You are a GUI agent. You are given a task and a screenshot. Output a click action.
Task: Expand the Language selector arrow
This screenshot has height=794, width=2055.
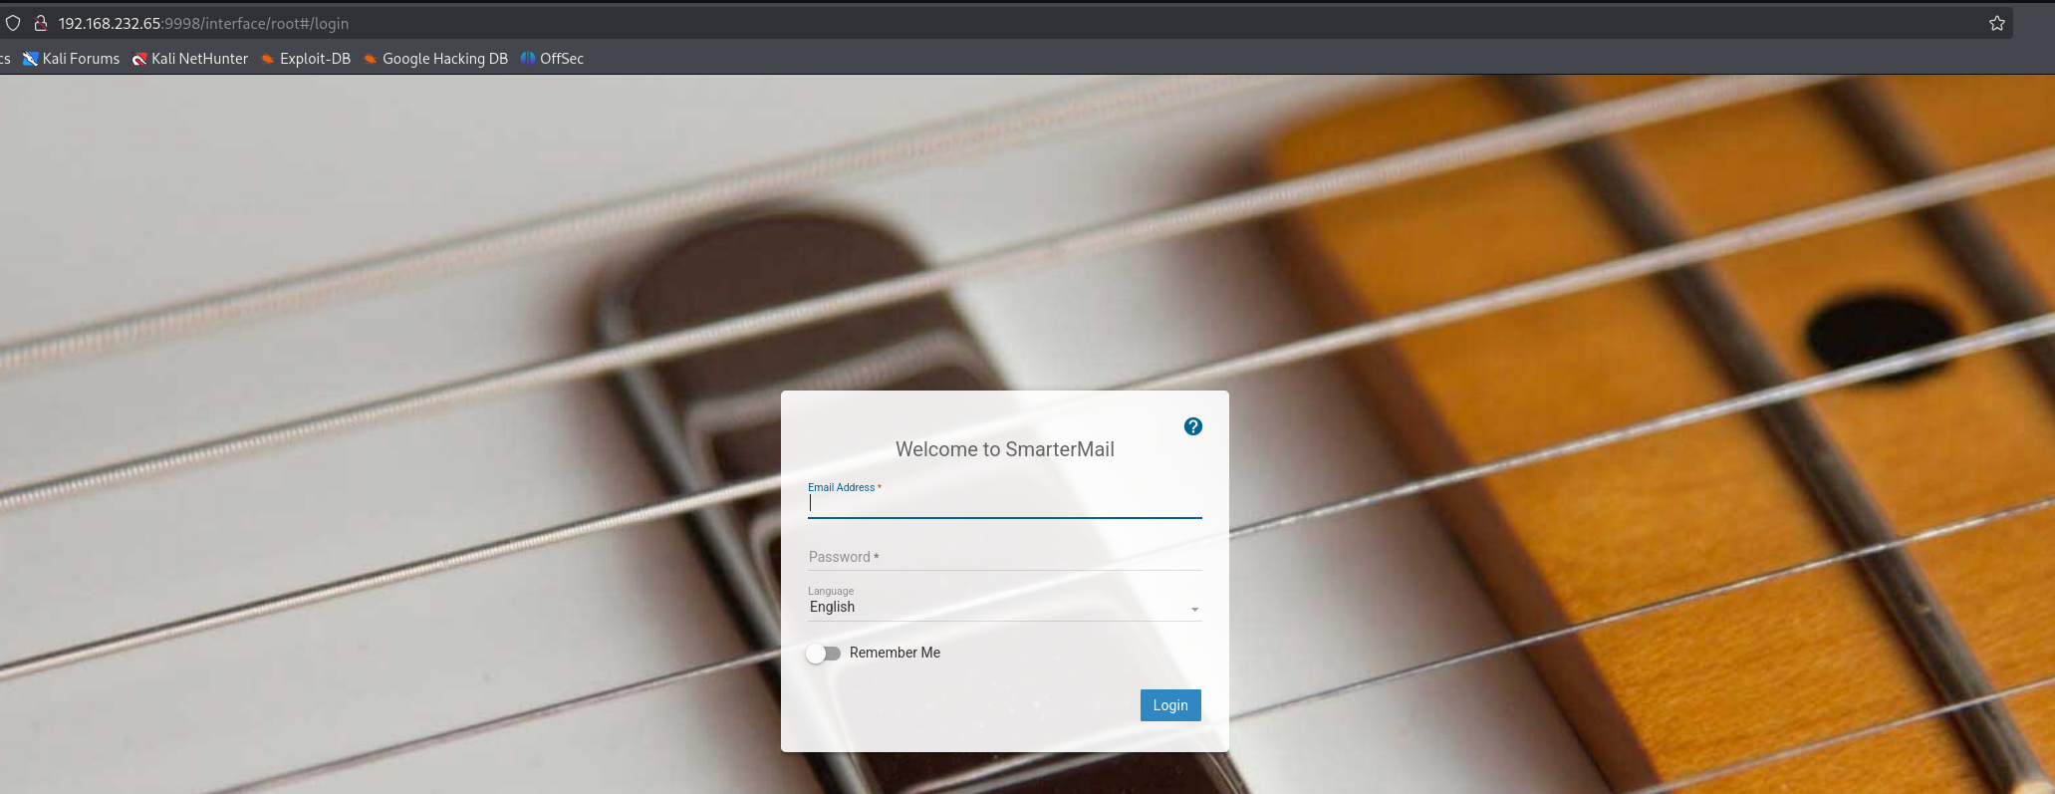pyautogui.click(x=1194, y=609)
